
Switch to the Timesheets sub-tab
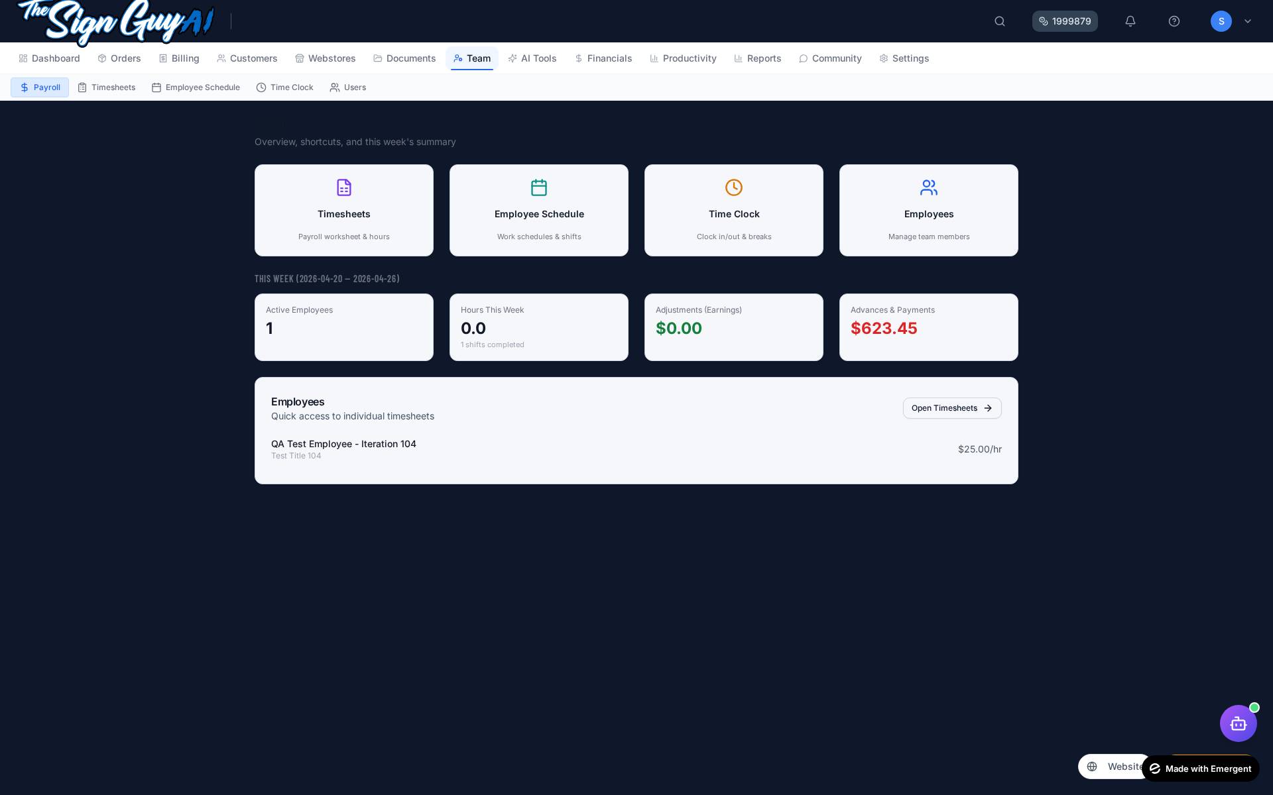pyautogui.click(x=107, y=87)
